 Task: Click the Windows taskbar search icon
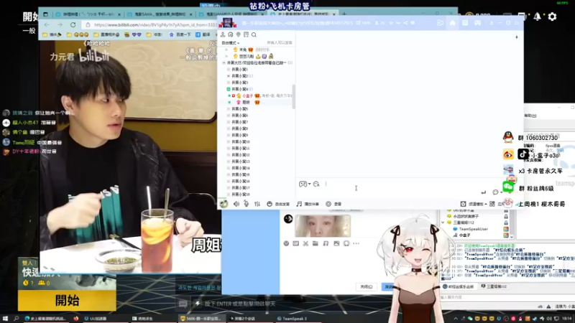point(16,319)
